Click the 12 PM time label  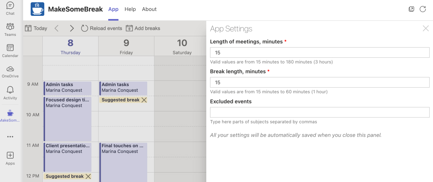[x=33, y=176]
